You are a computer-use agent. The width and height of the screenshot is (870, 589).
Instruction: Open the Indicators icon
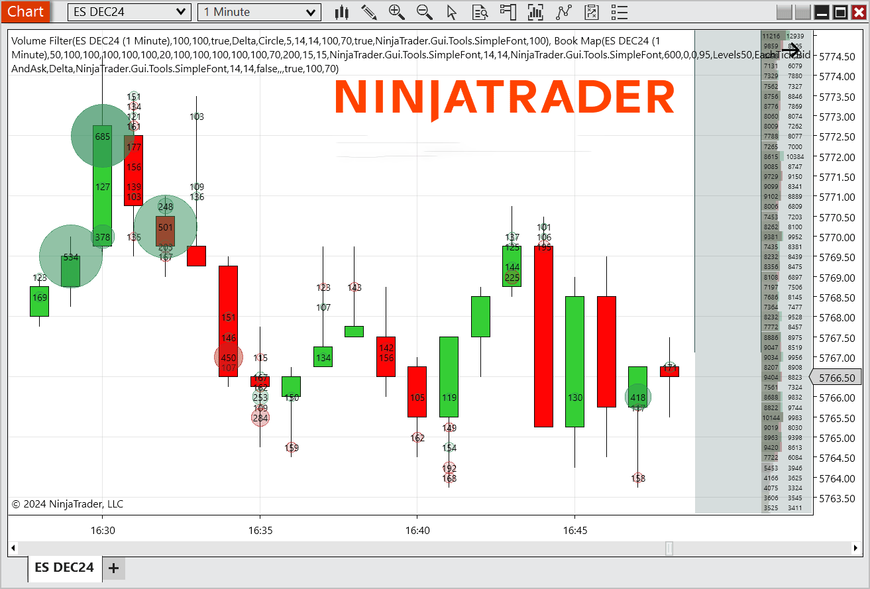pyautogui.click(x=564, y=12)
